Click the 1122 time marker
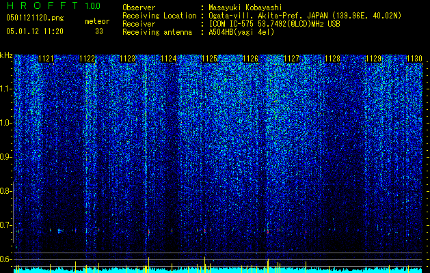Screen dimensions: 430x273 [x=87, y=59]
